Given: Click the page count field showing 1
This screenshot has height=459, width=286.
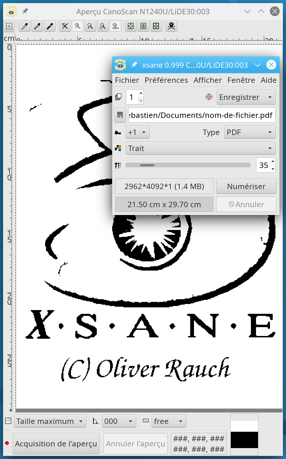Looking at the screenshot, I should tap(132, 97).
